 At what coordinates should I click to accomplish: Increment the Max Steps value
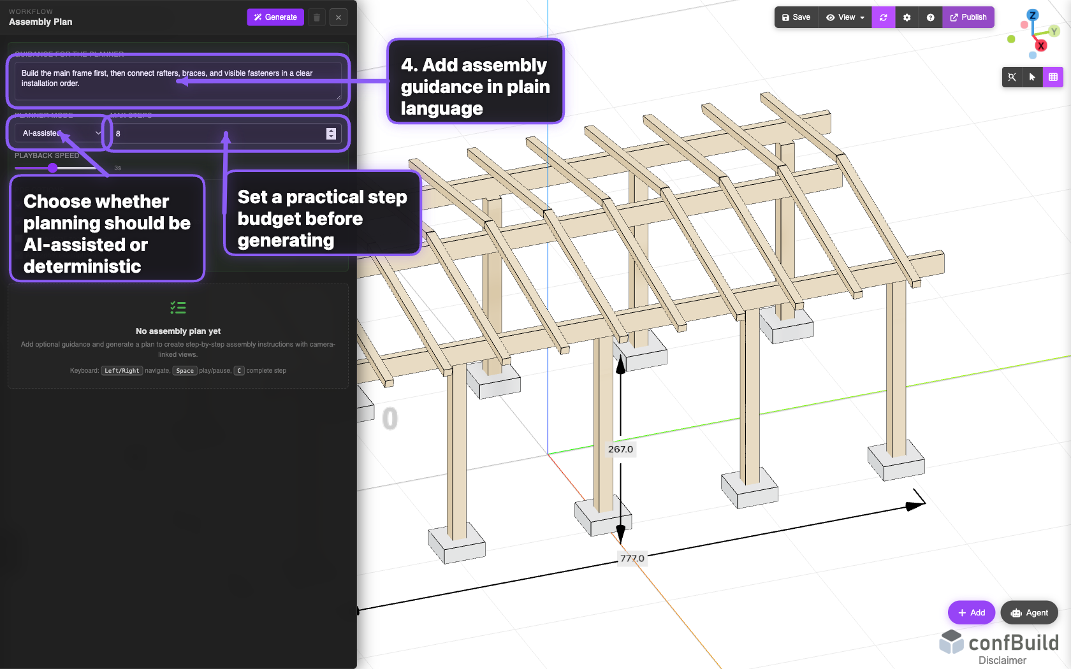click(331, 130)
